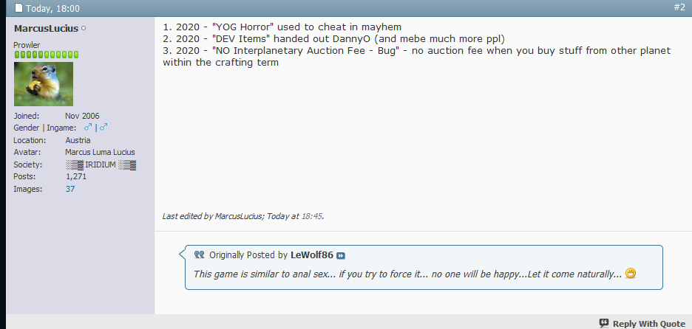Click the right society emblem after IRIDIUM

tap(128, 164)
